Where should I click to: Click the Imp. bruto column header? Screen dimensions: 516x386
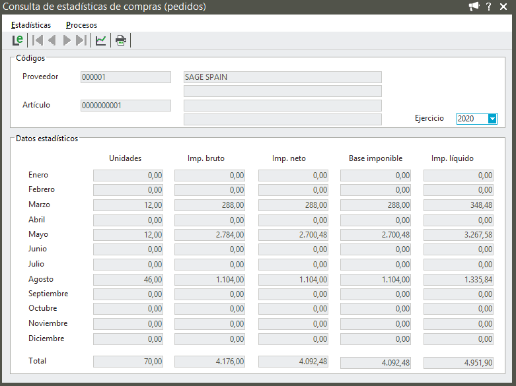206,158
